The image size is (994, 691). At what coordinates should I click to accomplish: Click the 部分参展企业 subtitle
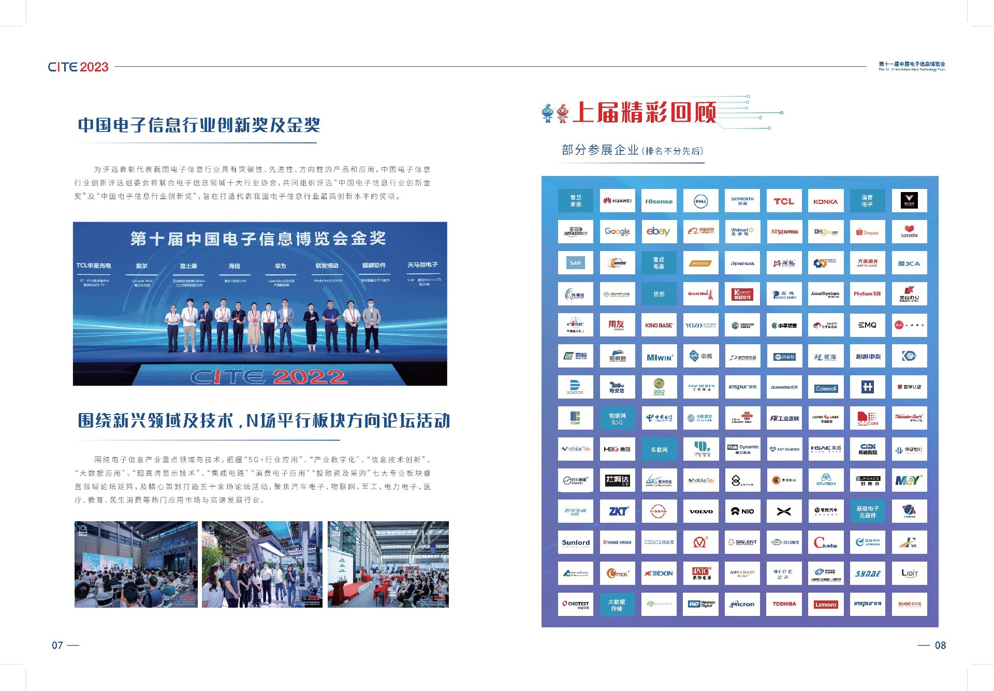click(x=601, y=150)
